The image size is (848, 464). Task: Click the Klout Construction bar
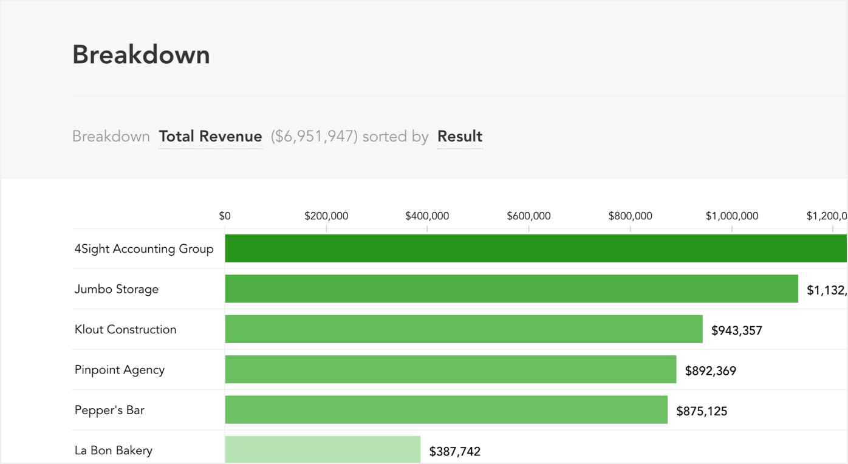(x=464, y=329)
